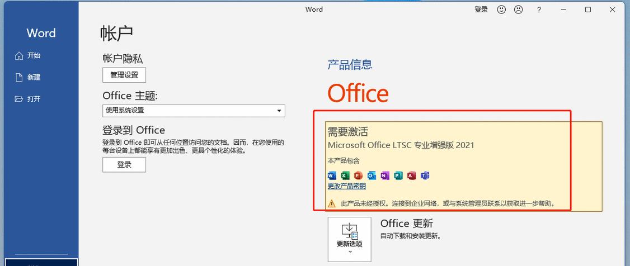Open 新建 new document page
Image resolution: width=630 pixels, height=266 pixels.
tap(28, 77)
